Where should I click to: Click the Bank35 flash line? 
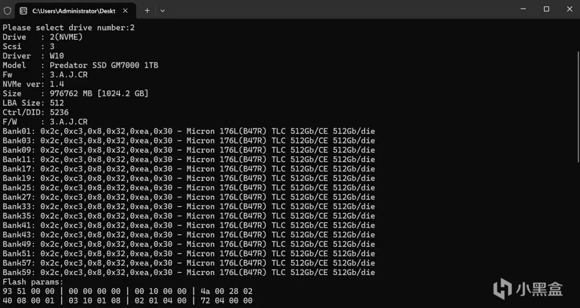188,216
